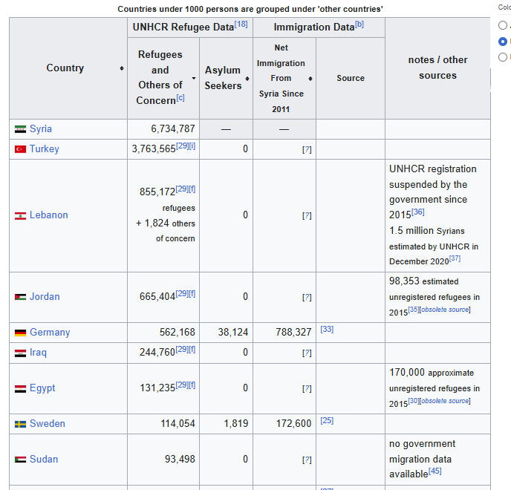Select the first color radio option
This screenshot has width=511, height=490.
point(503,25)
